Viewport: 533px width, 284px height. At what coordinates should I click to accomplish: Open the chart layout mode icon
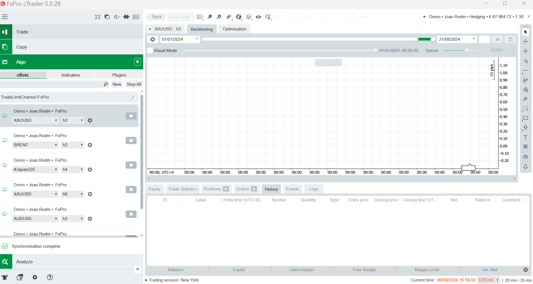200,17
